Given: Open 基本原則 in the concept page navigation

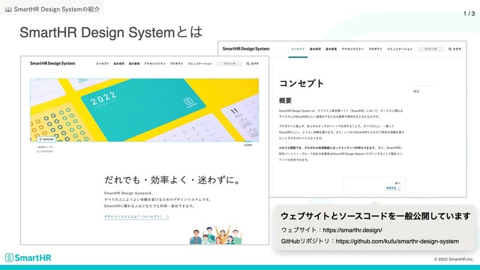Looking at the screenshot, I should [x=316, y=49].
